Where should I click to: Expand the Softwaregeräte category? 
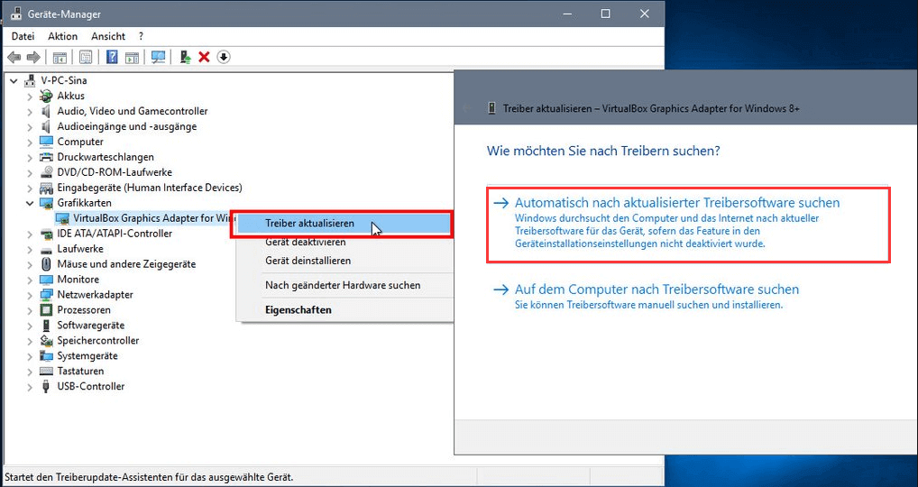coord(29,326)
